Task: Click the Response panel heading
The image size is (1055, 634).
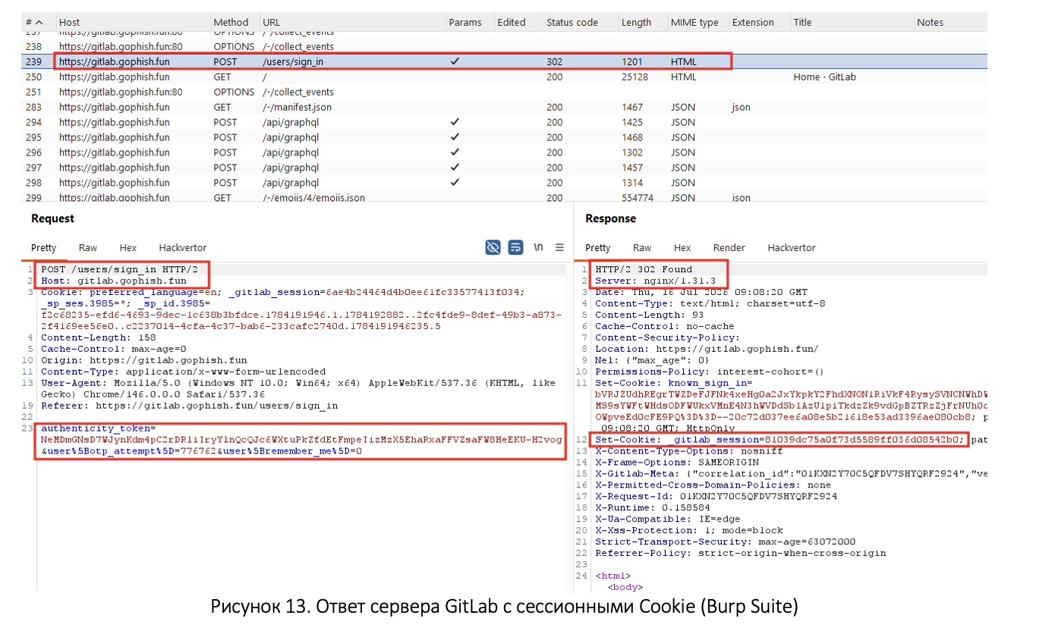Action: click(610, 218)
